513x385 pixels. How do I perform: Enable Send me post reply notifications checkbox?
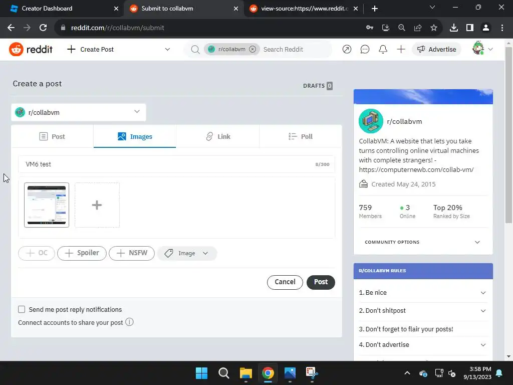coord(22,309)
